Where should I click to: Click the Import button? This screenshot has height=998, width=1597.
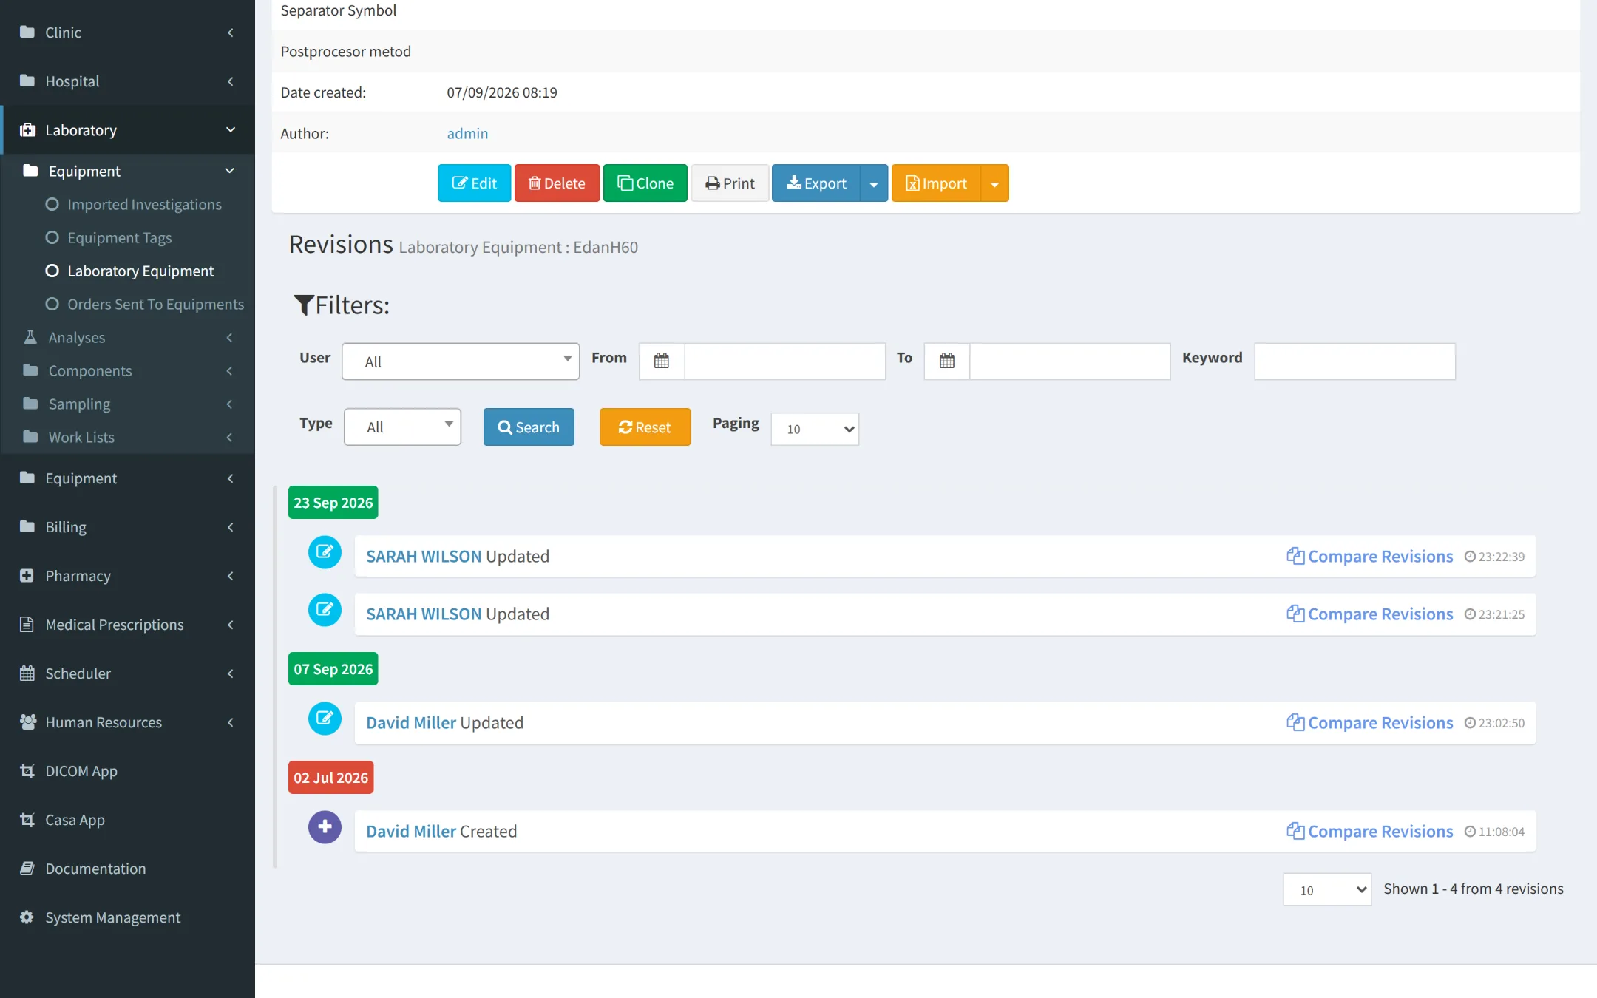[x=936, y=183]
